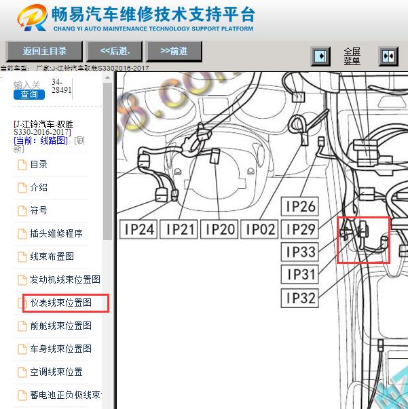Go forward with the >>前进 button
Screen dimensions: 408x409
(174, 51)
